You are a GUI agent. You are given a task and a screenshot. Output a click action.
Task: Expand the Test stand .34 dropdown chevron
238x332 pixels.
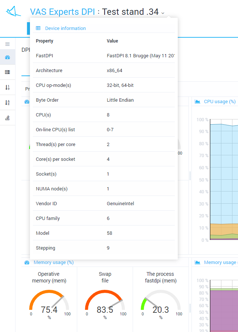[163, 13]
